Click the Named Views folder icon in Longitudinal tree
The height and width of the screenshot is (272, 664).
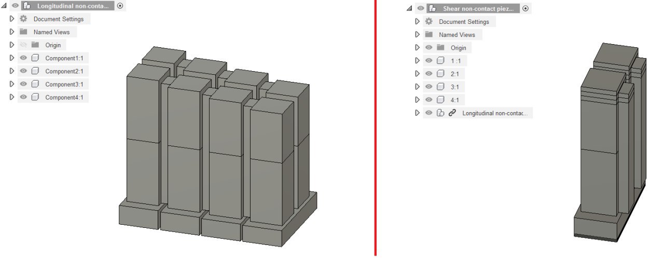point(23,32)
